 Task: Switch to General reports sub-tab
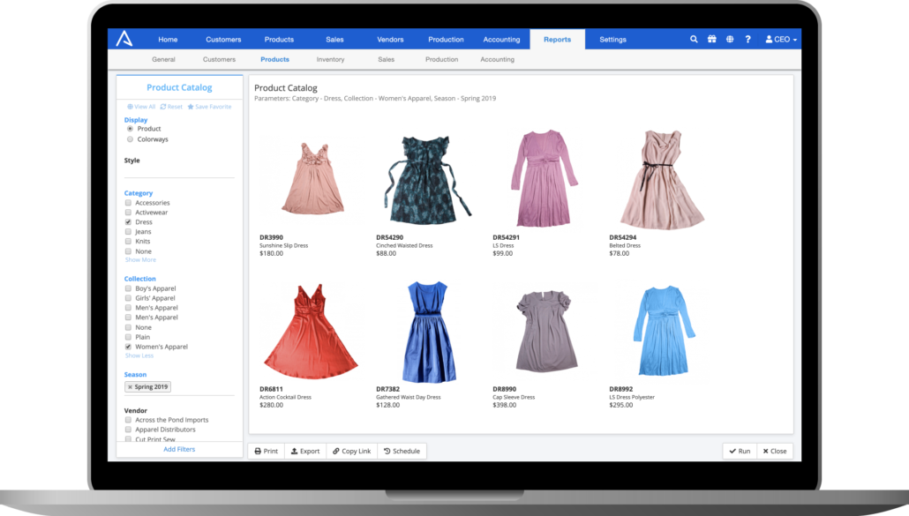point(163,59)
